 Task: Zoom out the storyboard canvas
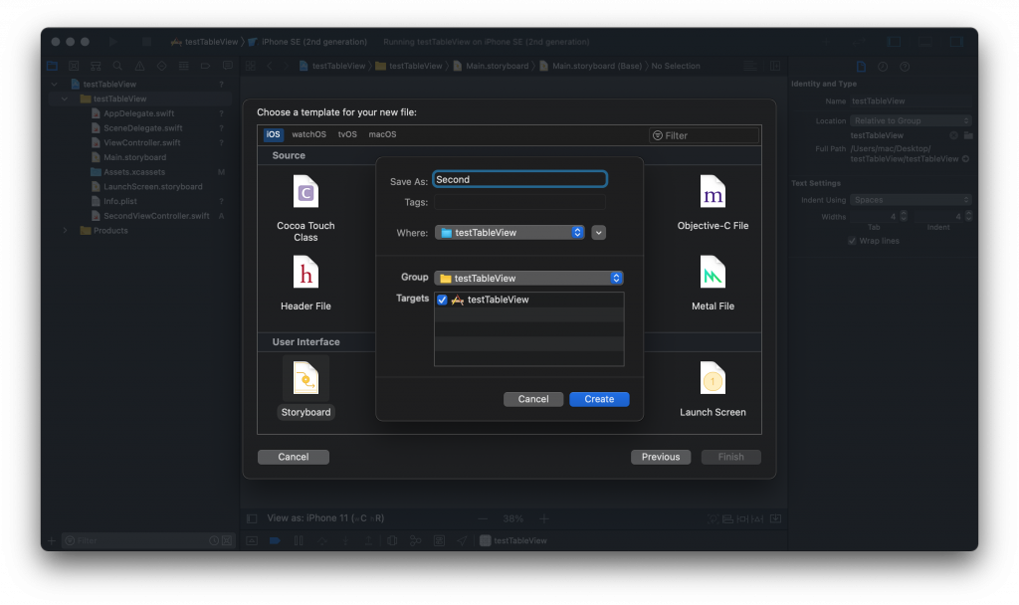tap(483, 518)
